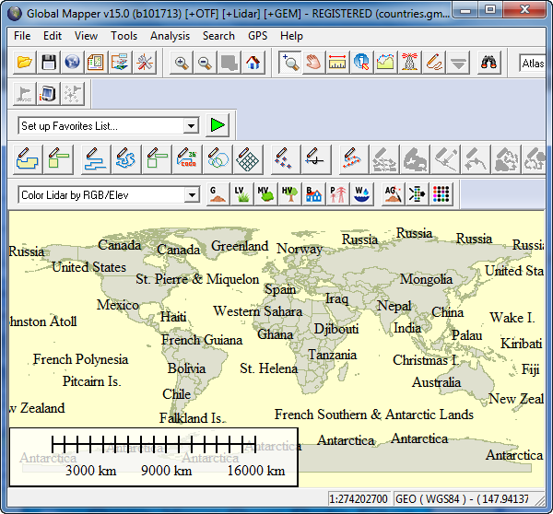Click the Home full view icon
Screen dimensions: 553x514
pos(253,63)
